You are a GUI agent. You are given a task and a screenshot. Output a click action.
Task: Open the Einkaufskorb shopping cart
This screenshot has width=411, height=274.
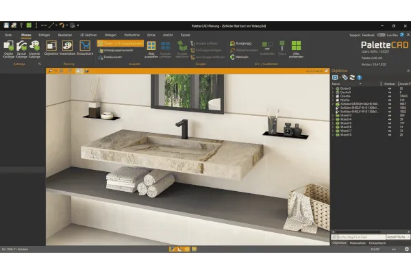pos(85,48)
